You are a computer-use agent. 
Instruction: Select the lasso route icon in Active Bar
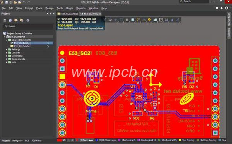[110, 20]
